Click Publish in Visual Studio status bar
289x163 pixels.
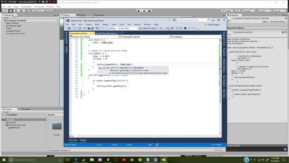[217, 145]
